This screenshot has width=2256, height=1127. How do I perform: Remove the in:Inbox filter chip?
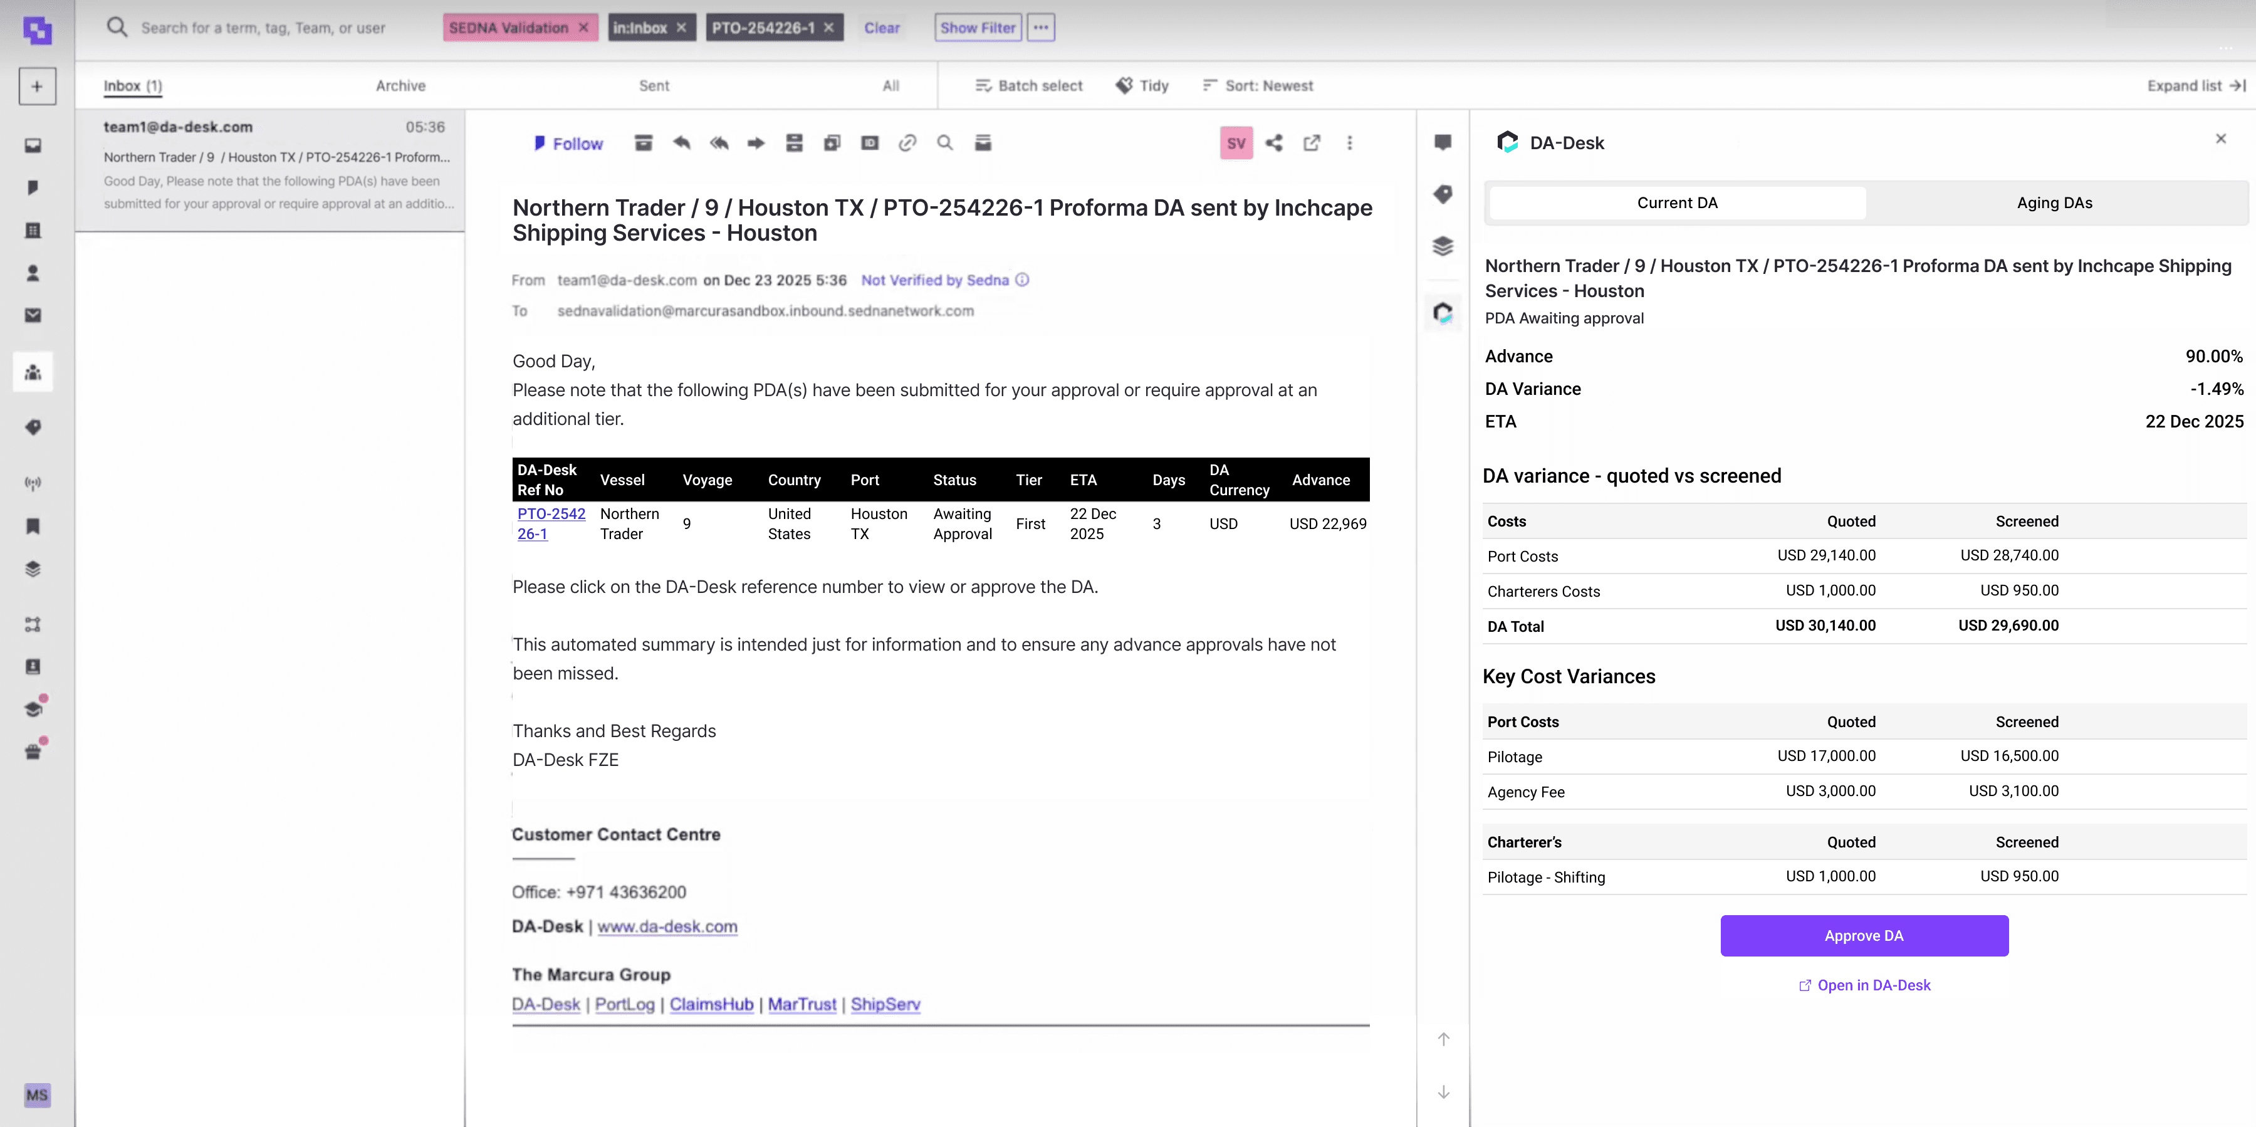(681, 28)
